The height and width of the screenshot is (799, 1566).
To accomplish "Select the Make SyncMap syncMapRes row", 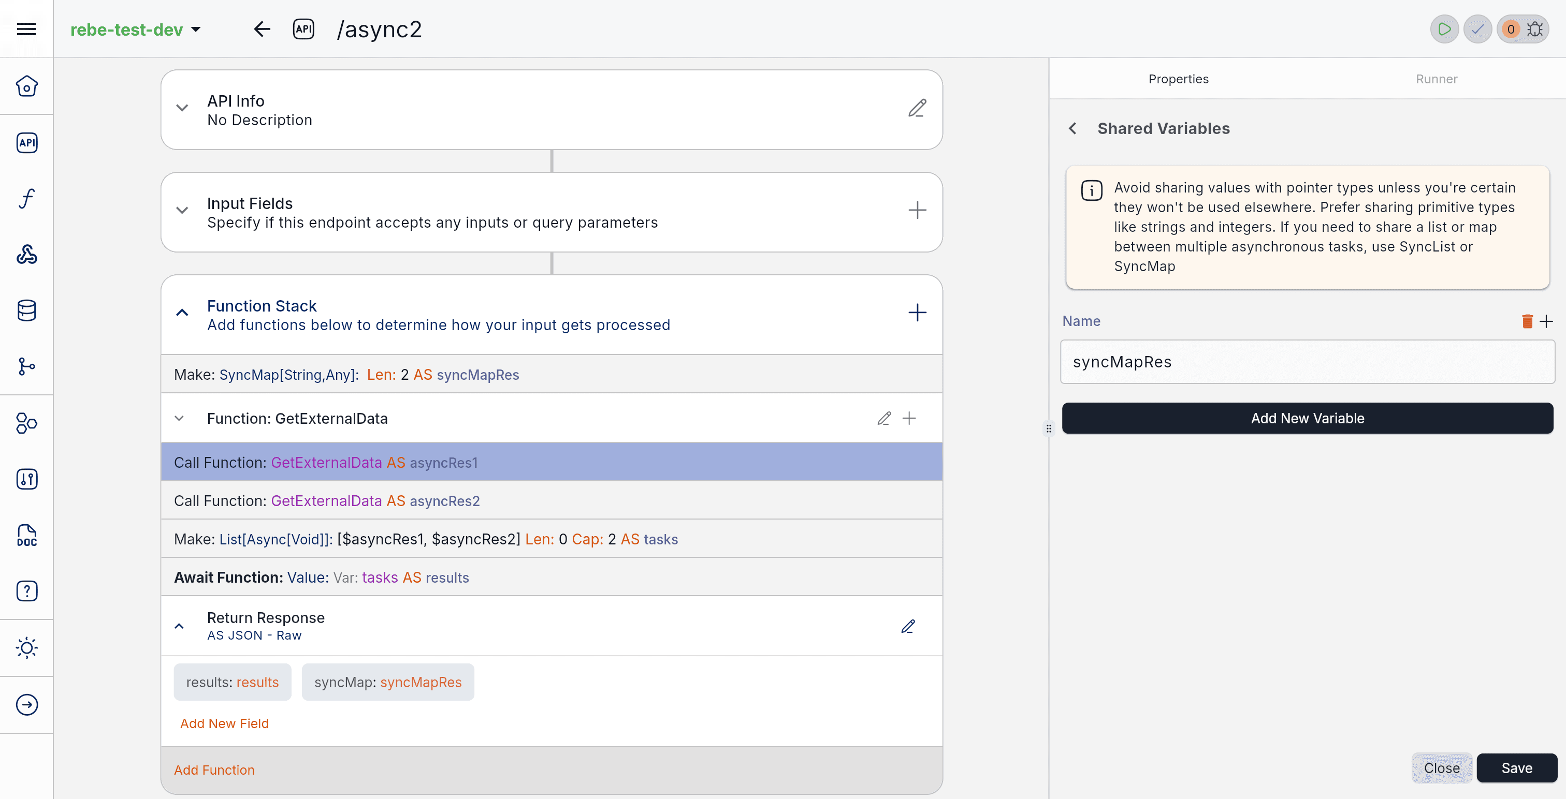I will 552,375.
